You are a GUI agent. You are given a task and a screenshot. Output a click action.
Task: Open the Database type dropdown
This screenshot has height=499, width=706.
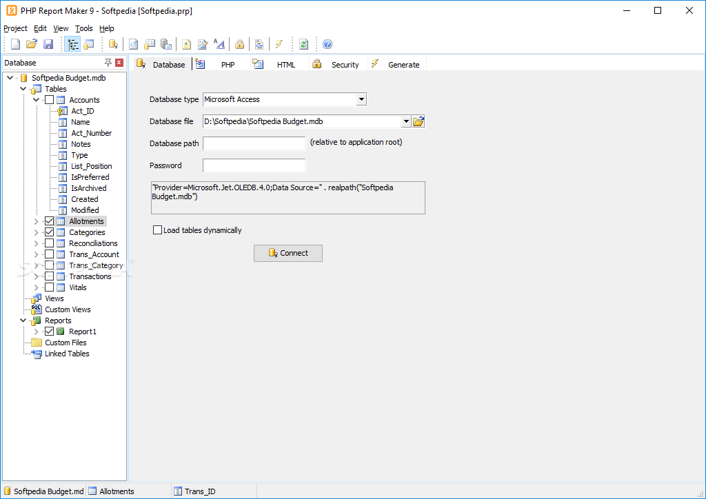pyautogui.click(x=361, y=99)
